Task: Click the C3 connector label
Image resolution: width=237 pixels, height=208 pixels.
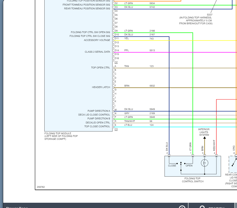Action: pyautogui.click(x=116, y=129)
